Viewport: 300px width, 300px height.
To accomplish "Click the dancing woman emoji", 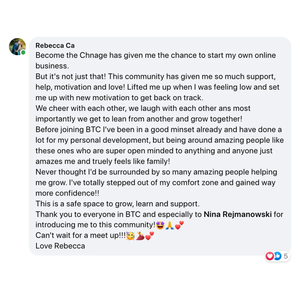I will 140,236.
